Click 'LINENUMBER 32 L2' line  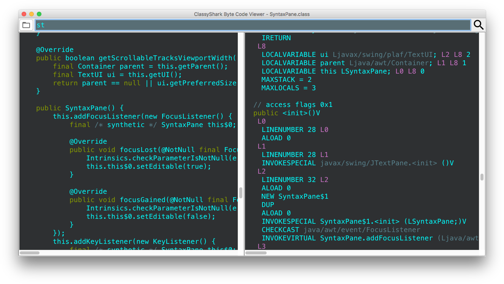coord(295,180)
